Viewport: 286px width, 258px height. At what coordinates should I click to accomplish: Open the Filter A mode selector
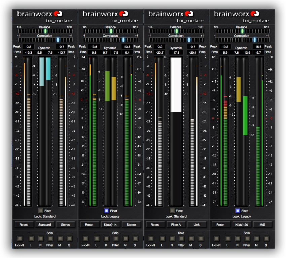176,225
